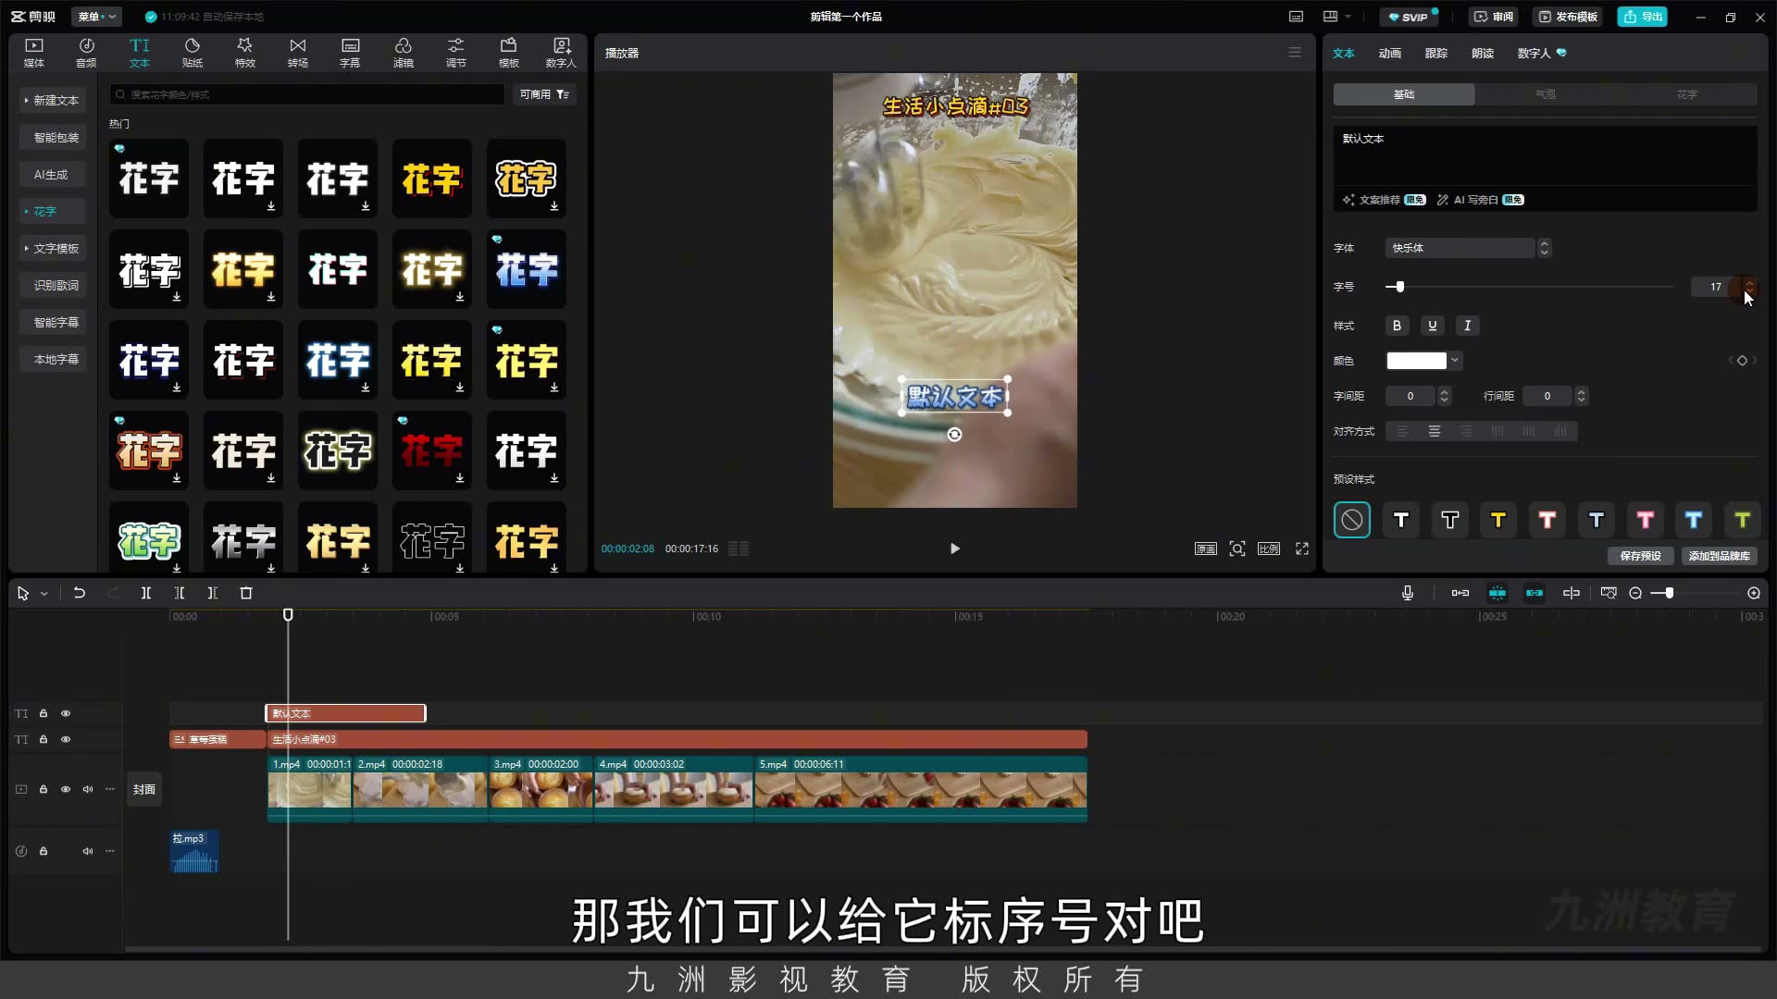1777x999 pixels.
Task: Hide the 生活小点滴 text track with eye icon
Action: pos(66,739)
